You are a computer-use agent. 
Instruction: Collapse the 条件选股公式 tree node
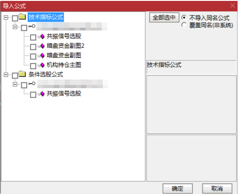click(6, 75)
